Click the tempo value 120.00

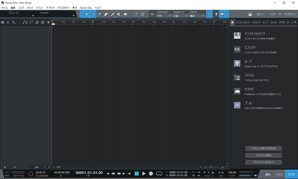pos(232,172)
